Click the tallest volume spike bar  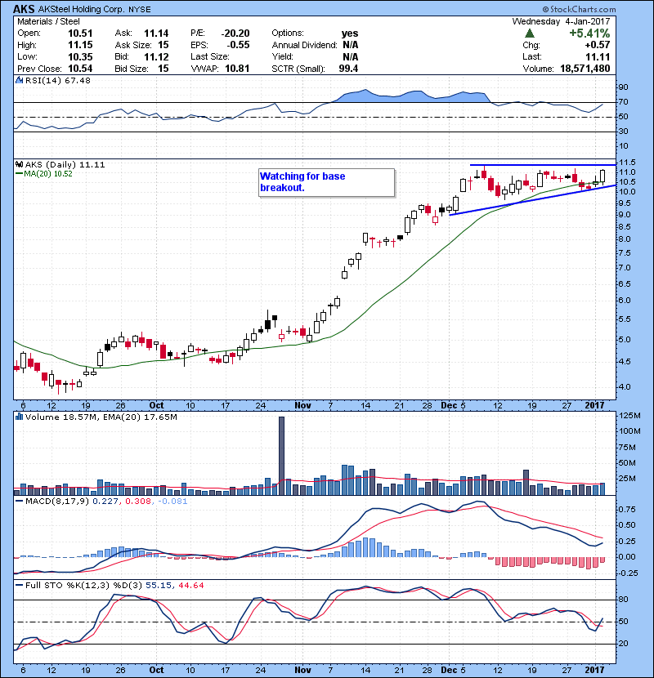(282, 456)
